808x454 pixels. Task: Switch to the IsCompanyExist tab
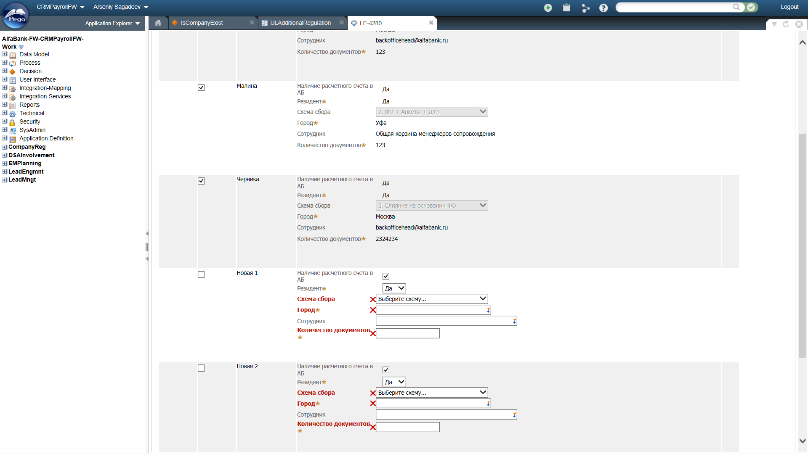[202, 23]
